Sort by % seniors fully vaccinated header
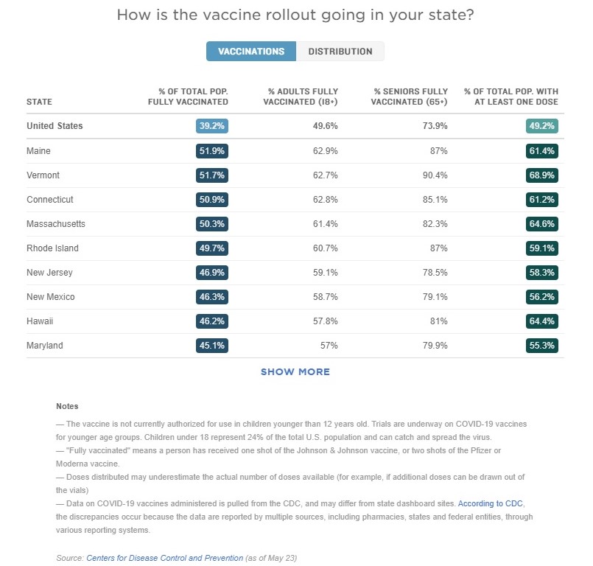This screenshot has height=566, width=593. [410, 97]
